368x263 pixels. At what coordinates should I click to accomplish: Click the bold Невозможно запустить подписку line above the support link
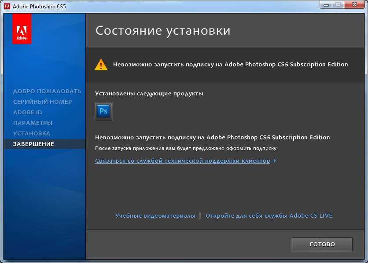[x=213, y=137]
